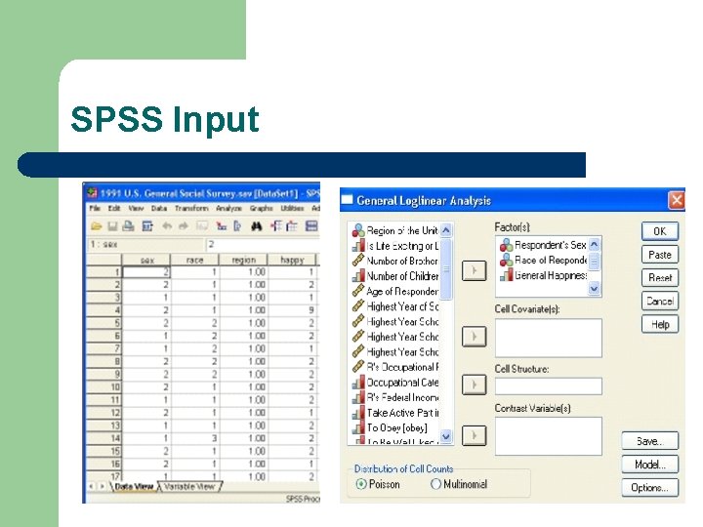Open the File menu
This screenshot has width=703, height=527.
(x=95, y=209)
